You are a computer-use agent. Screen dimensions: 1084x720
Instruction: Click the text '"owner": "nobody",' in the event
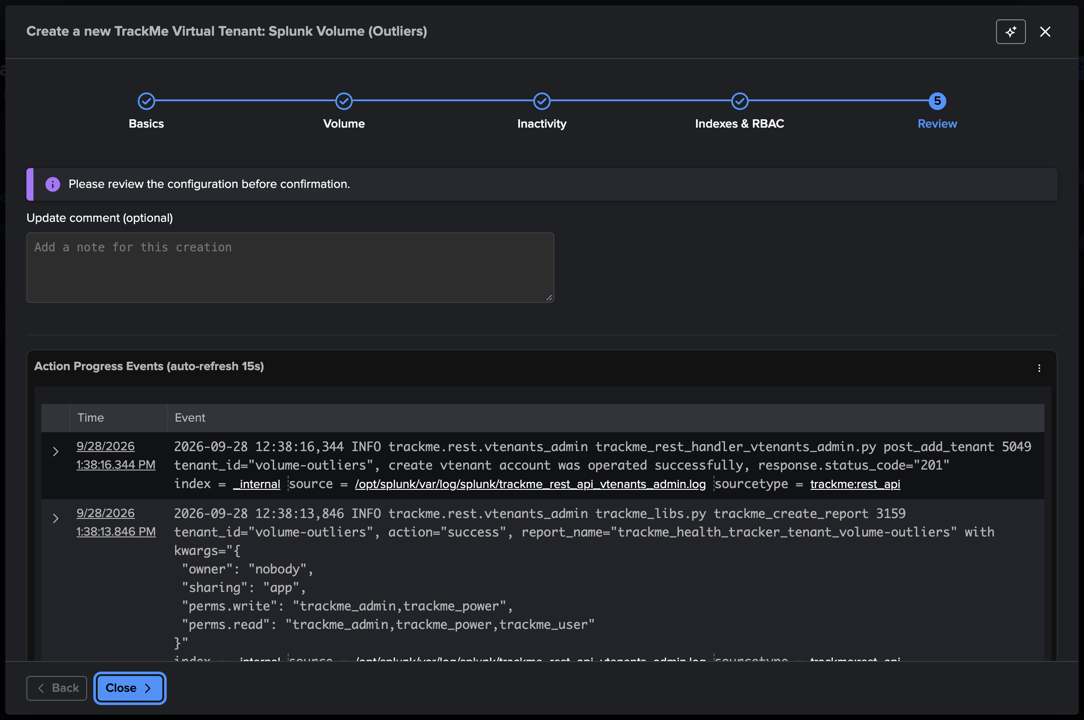click(247, 569)
